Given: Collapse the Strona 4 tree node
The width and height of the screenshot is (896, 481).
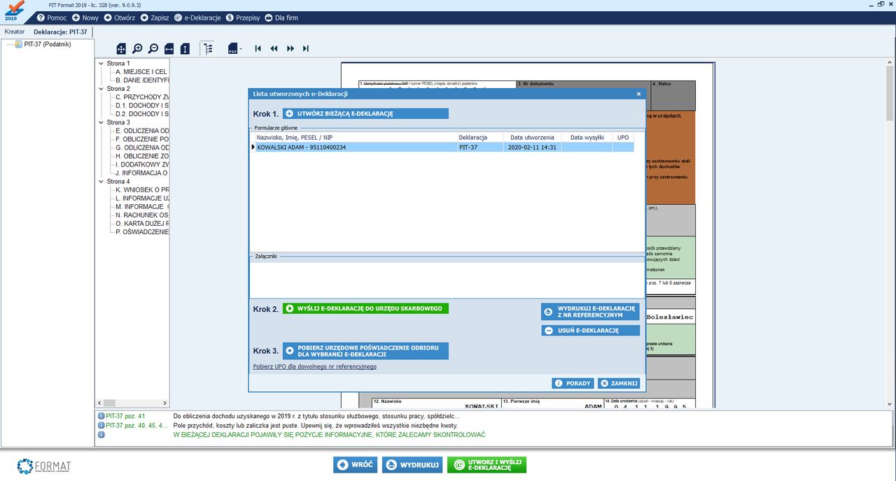Looking at the screenshot, I should (x=101, y=181).
